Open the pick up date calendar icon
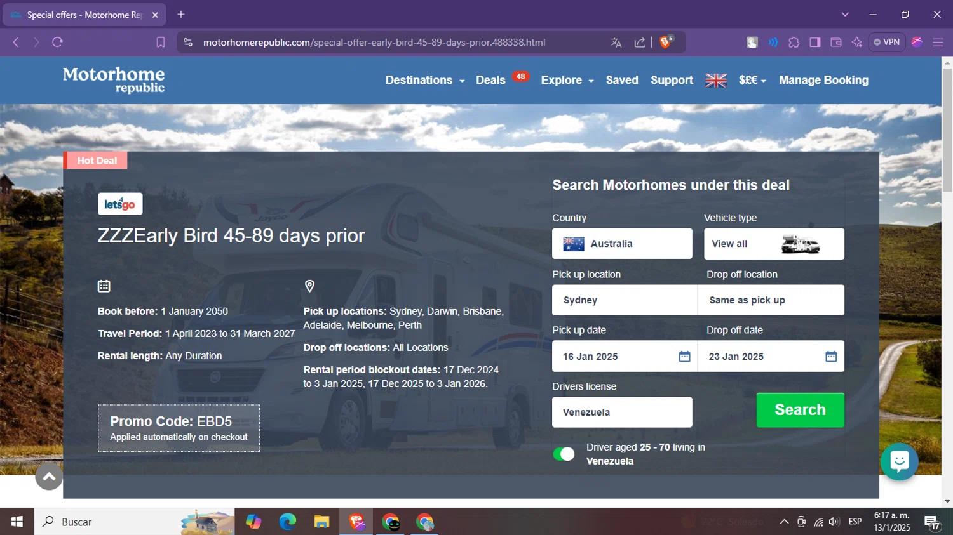 click(684, 357)
